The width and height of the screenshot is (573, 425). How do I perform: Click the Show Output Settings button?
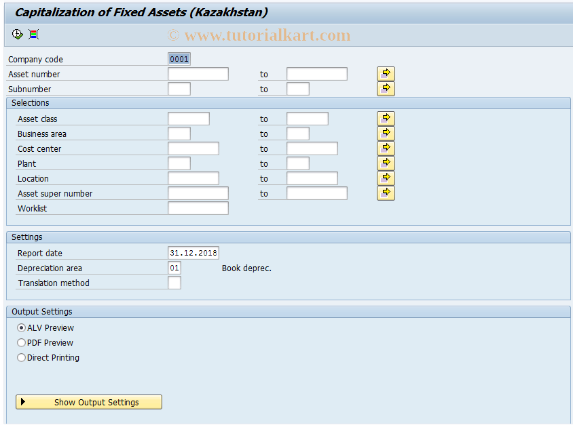(88, 402)
